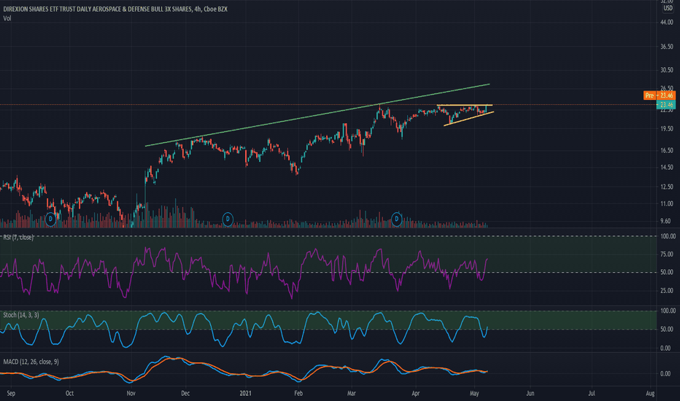Click the RSI (7, close) indicator label

click(18, 237)
